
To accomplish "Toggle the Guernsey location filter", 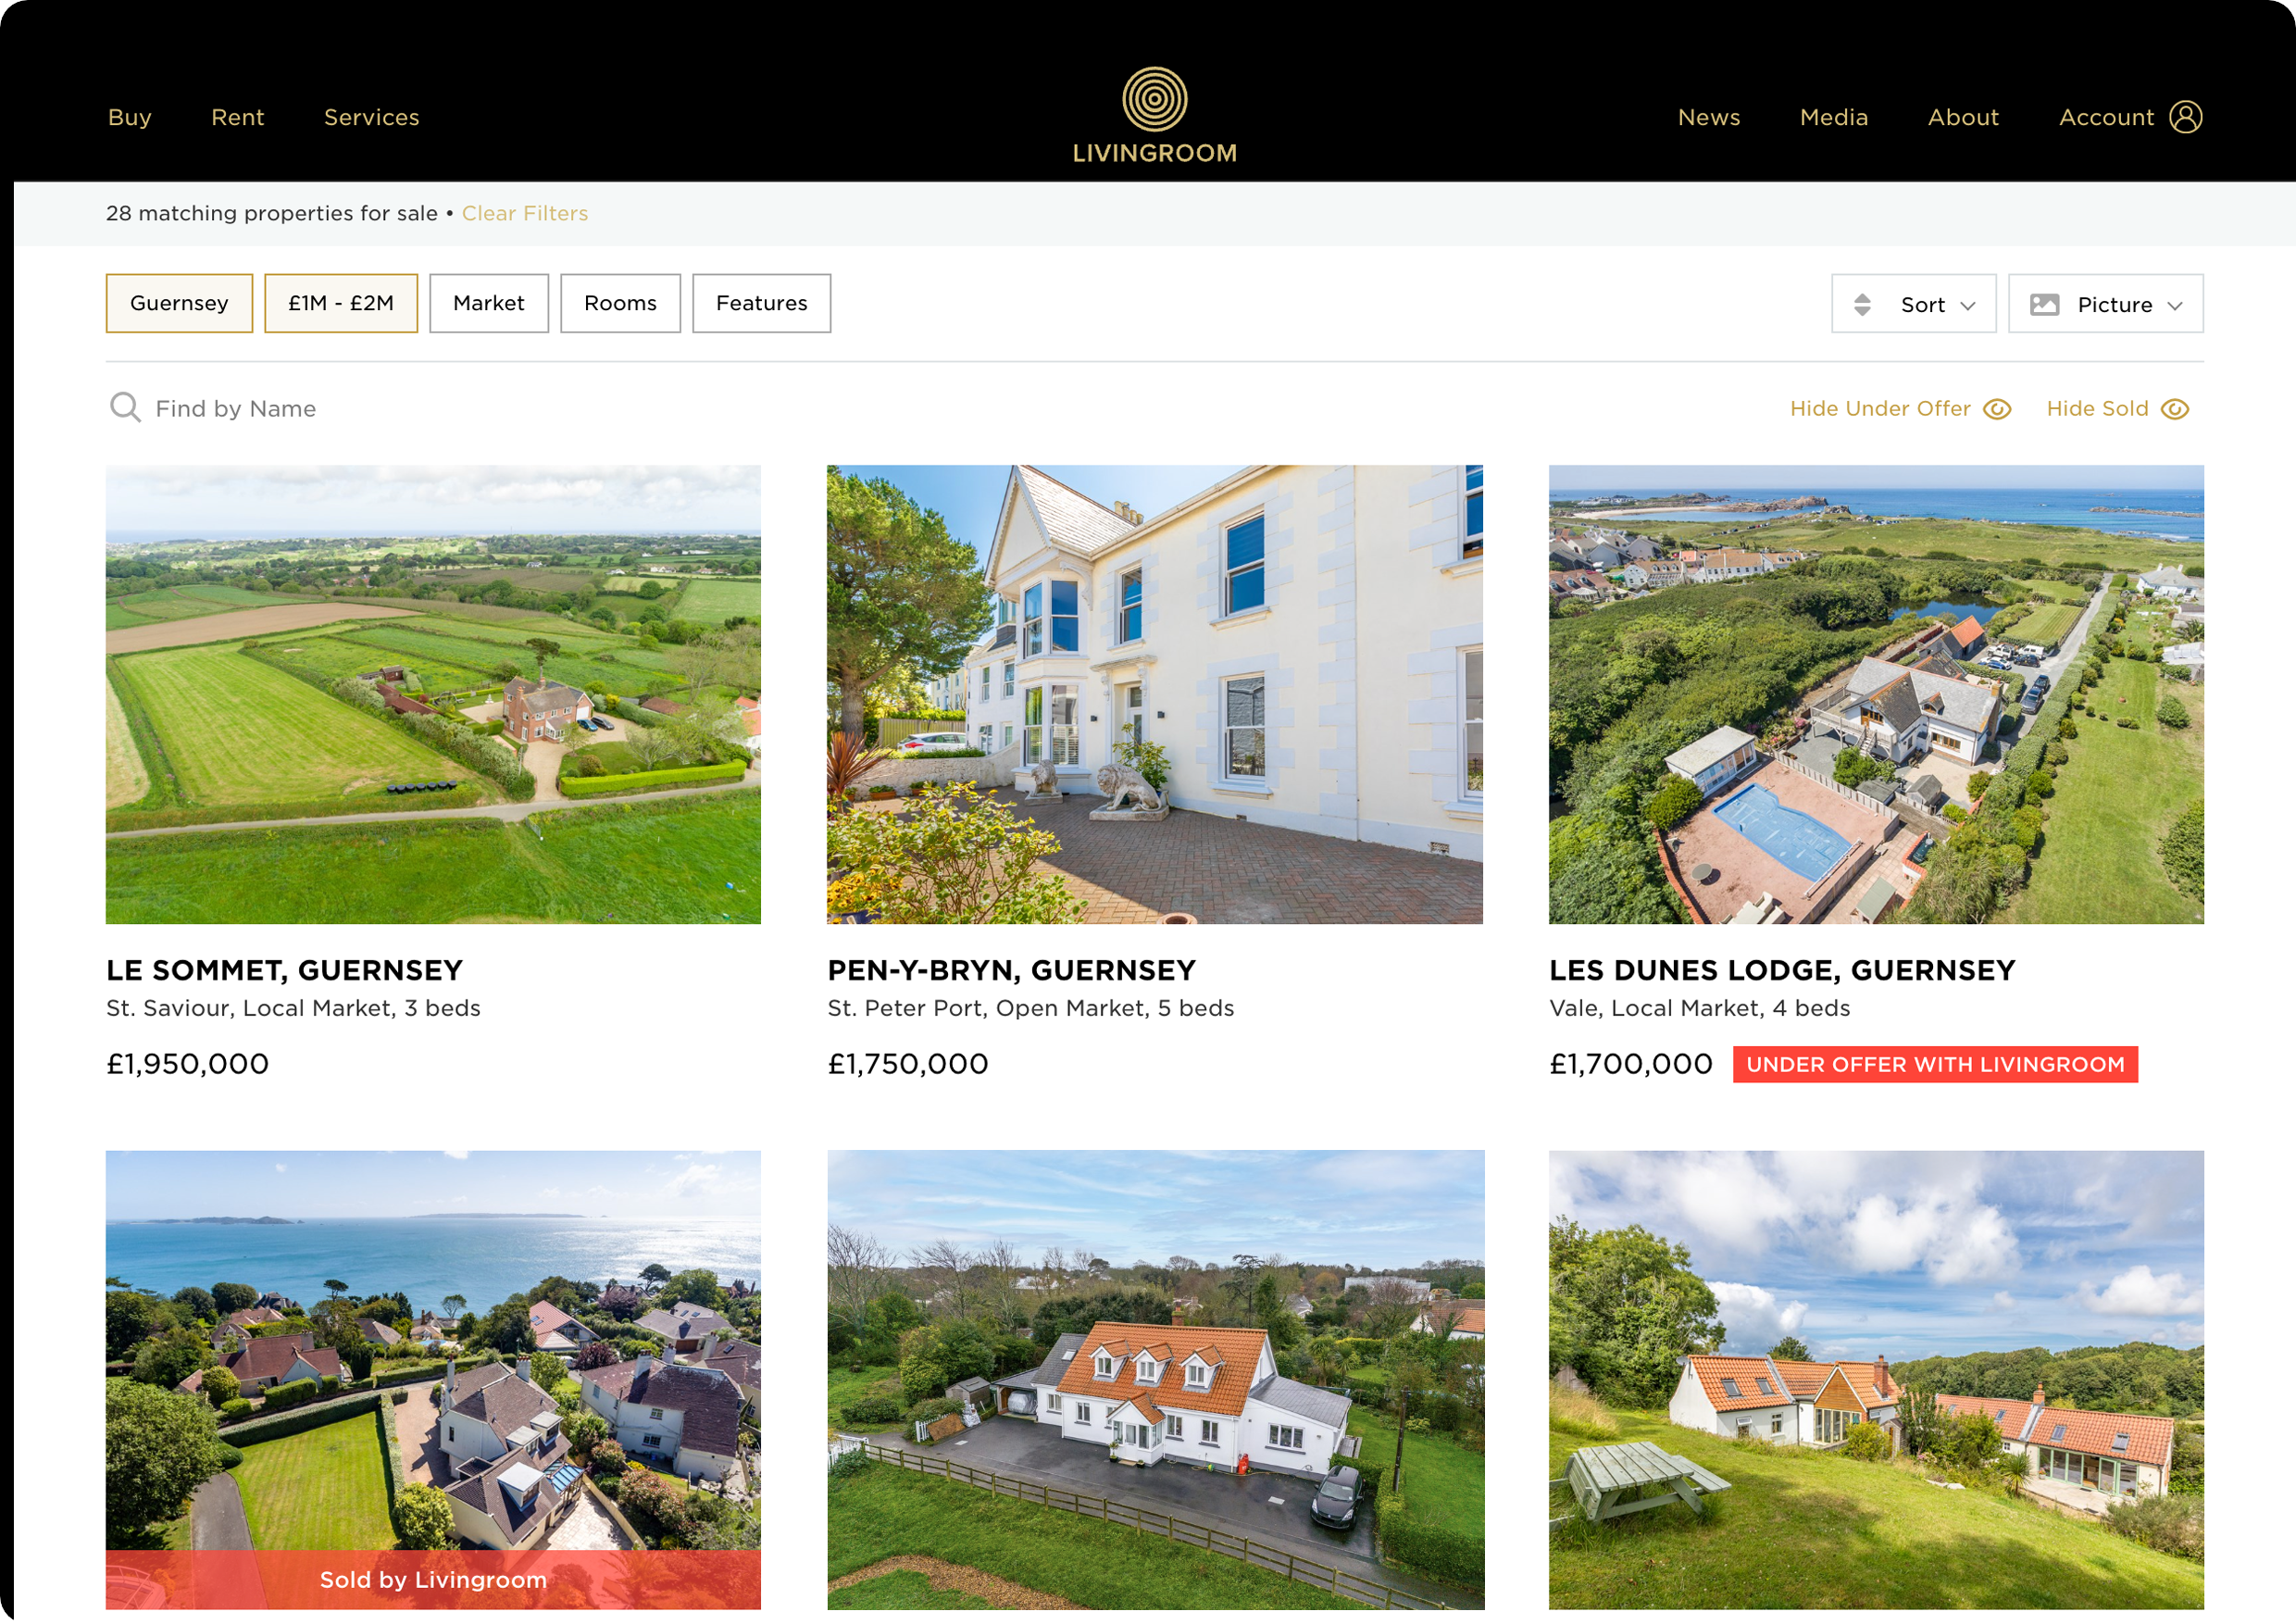I will pyautogui.click(x=179, y=303).
